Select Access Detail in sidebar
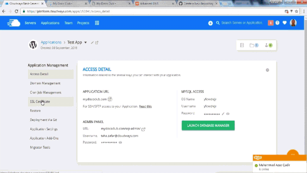The height and width of the screenshot is (173, 307). point(51,74)
